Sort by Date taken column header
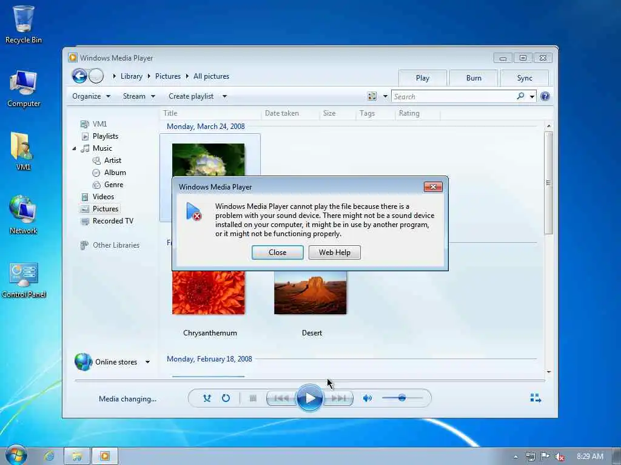This screenshot has width=621, height=465. [x=290, y=113]
